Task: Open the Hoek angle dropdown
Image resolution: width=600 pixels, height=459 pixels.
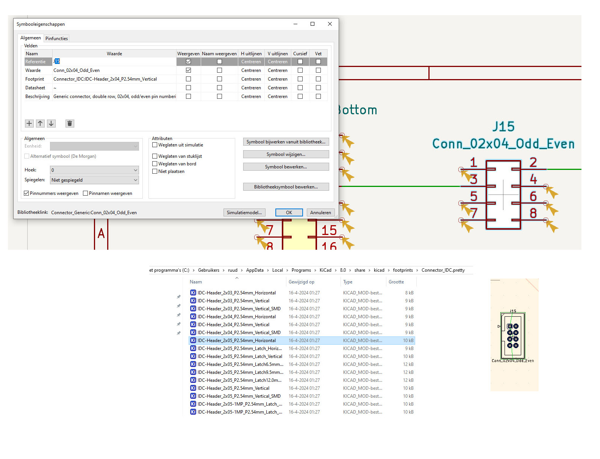Action: pyautogui.click(x=94, y=170)
